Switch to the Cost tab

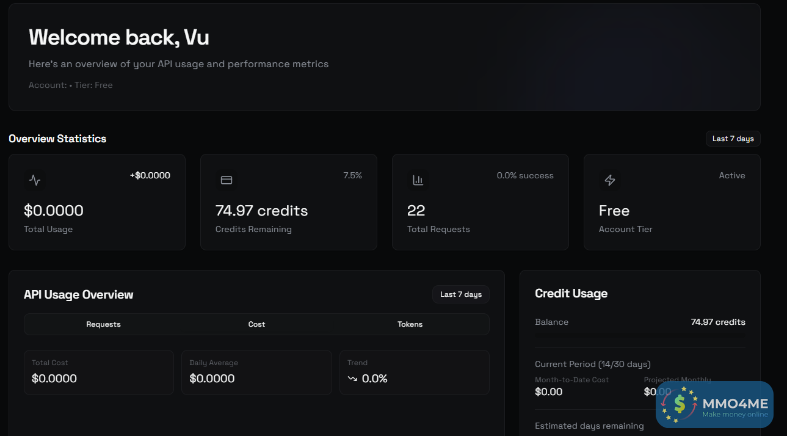256,324
